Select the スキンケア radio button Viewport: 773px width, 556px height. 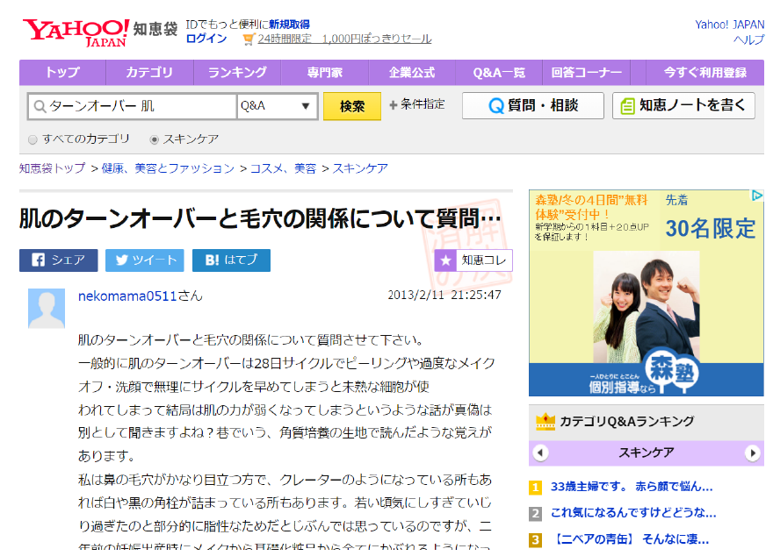point(155,139)
